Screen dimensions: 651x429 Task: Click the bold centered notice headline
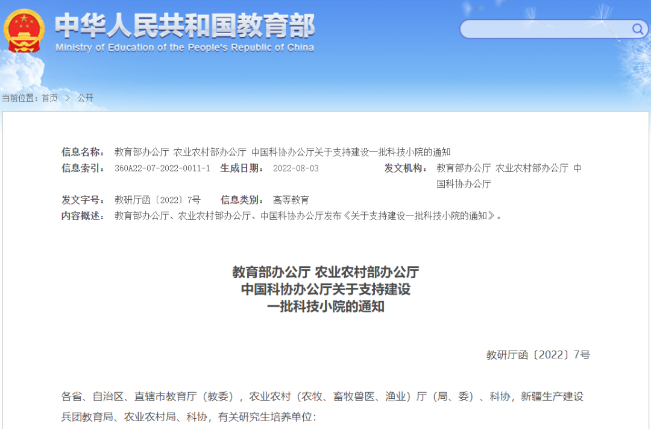[x=325, y=289]
